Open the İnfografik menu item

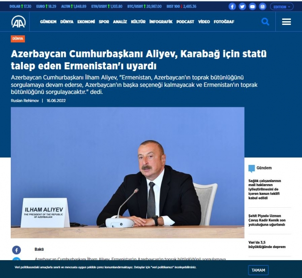coord(161,22)
